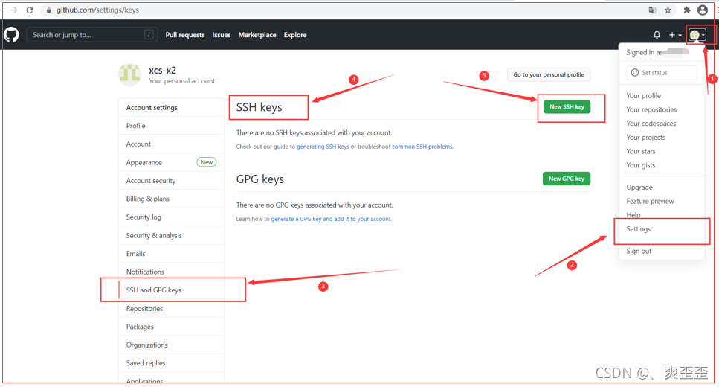719x387 pixels.
Task: Open the translate page icon
Action: tap(652, 10)
